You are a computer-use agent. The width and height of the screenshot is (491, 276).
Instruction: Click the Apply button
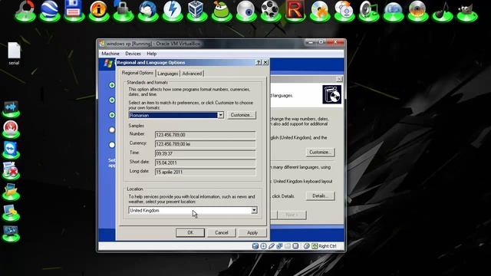coord(252,232)
